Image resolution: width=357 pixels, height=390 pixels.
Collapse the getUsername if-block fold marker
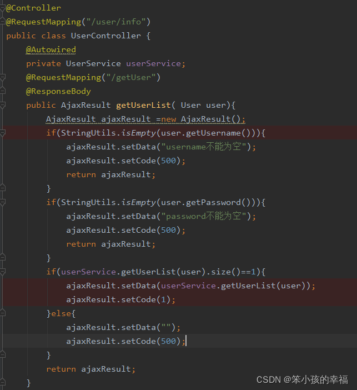click(2, 133)
